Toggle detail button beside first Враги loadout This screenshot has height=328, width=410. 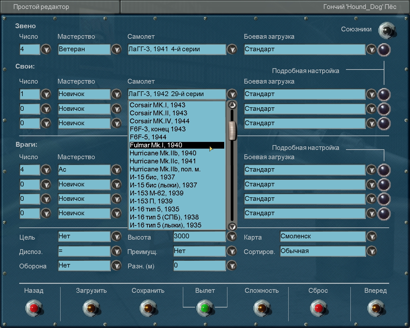(384, 170)
